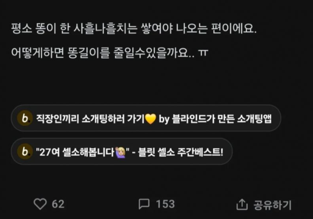Click the b. logo on the 소개팅 banner
313x219 pixels.
pos(25,118)
